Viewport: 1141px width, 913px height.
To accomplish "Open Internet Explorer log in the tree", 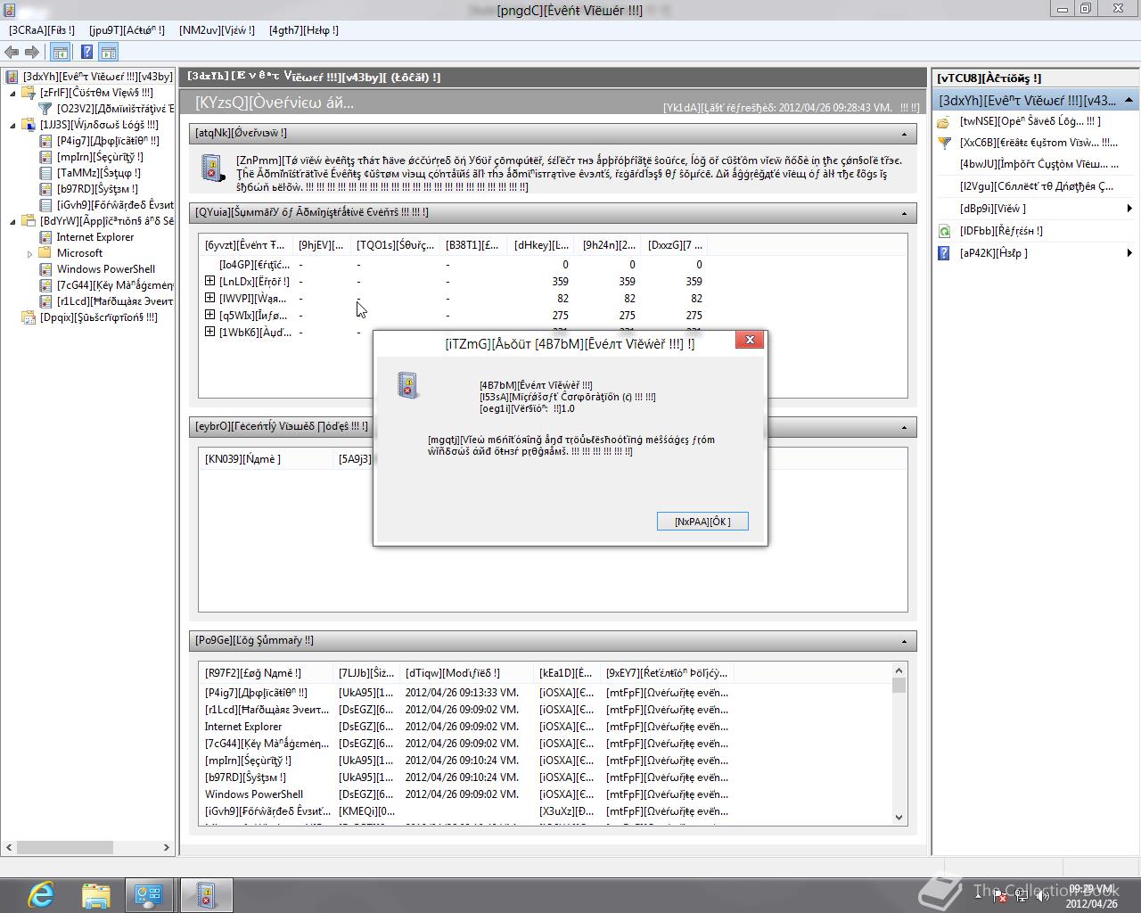I will click(95, 237).
